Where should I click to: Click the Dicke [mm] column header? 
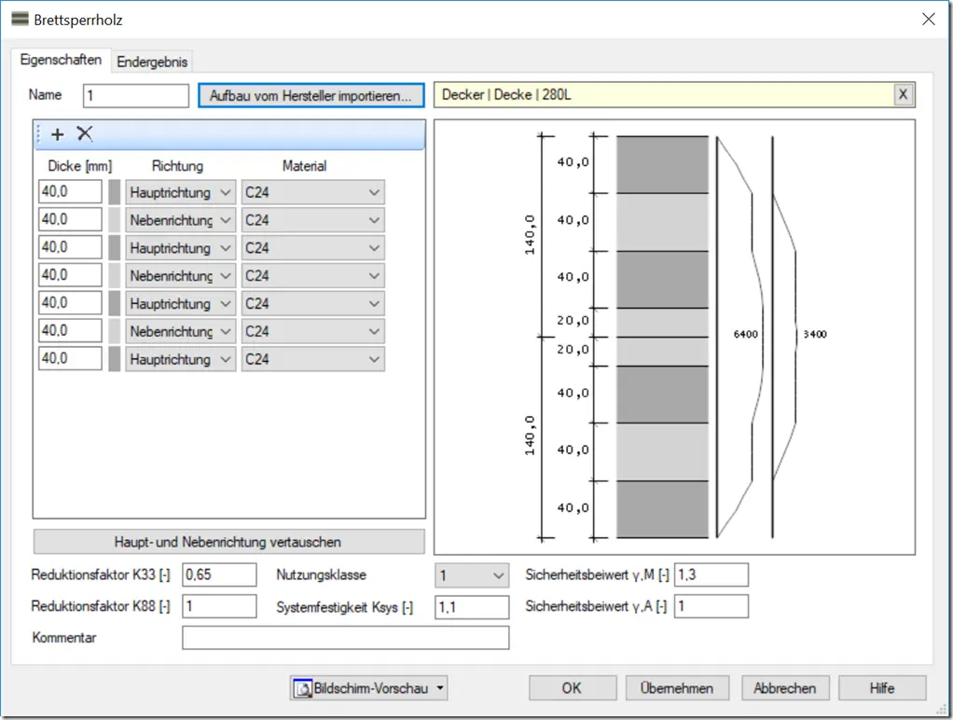pos(79,166)
